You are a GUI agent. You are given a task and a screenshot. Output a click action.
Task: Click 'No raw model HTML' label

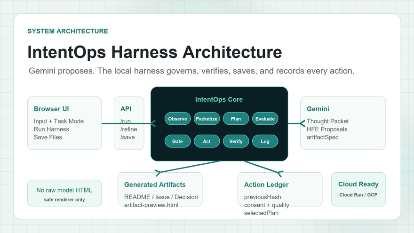(64, 190)
